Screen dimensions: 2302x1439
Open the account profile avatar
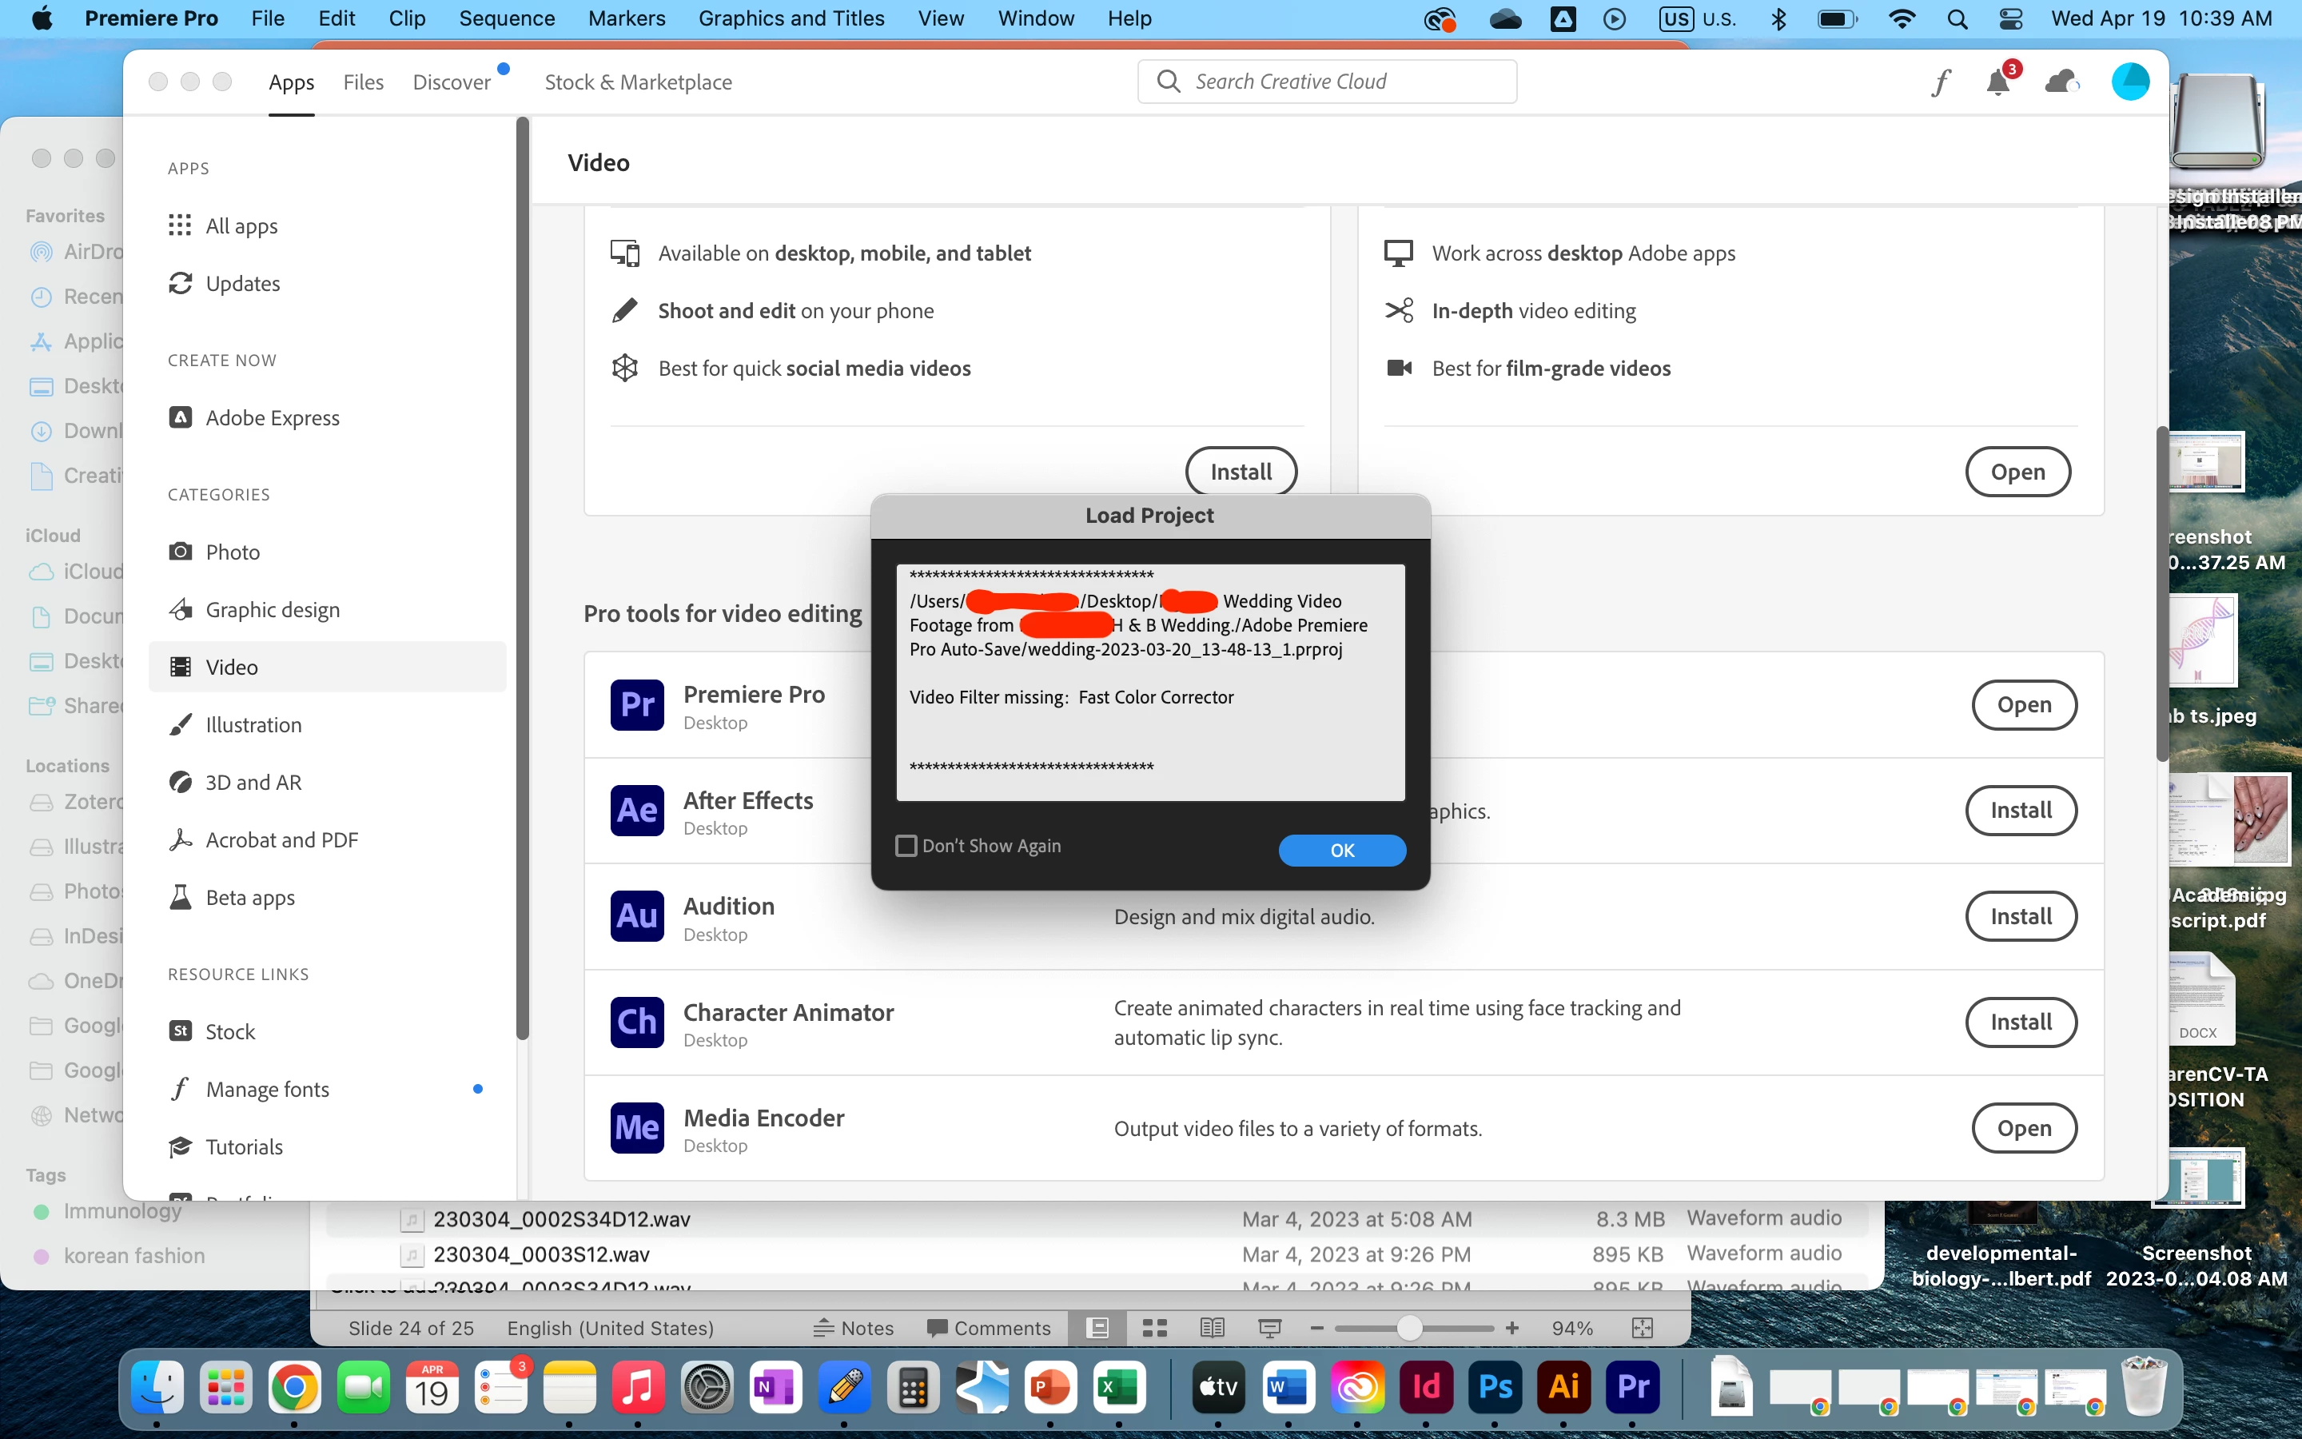pos(2130,82)
